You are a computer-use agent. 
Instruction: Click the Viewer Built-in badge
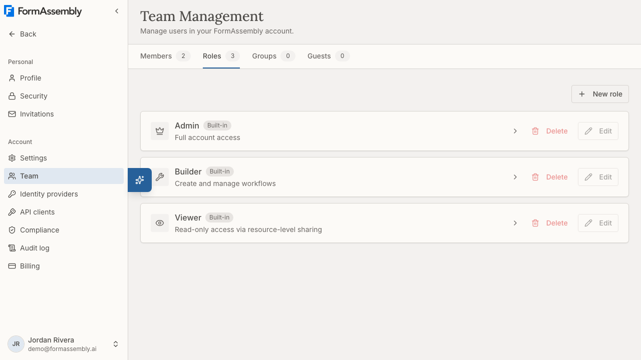click(x=219, y=217)
